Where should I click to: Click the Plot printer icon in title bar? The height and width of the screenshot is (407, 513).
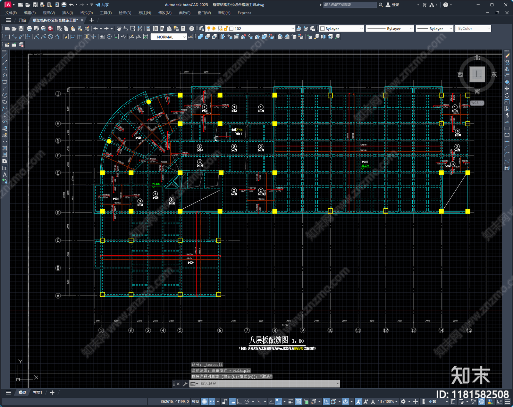point(64,5)
